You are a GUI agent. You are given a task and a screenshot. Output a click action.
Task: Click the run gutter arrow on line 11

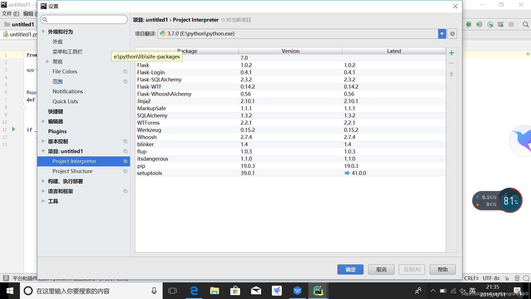(x=14, y=129)
